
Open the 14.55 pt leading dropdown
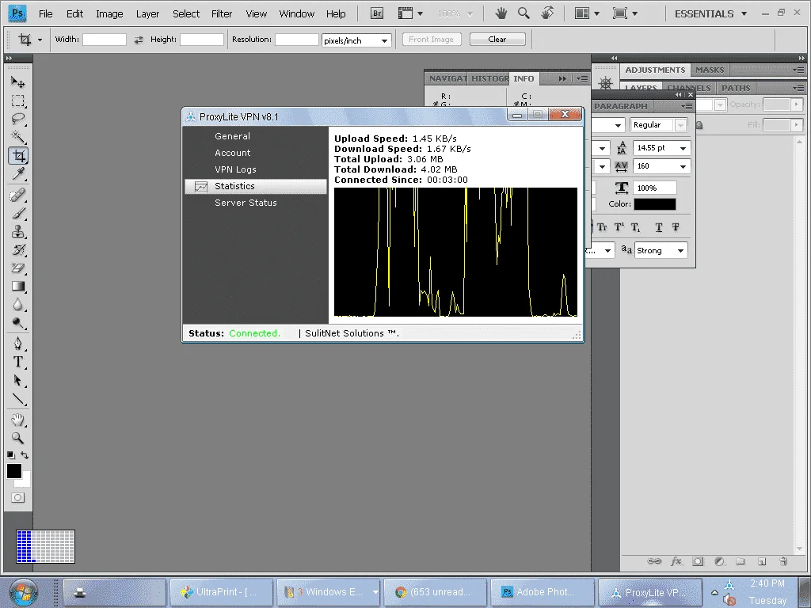tap(683, 148)
